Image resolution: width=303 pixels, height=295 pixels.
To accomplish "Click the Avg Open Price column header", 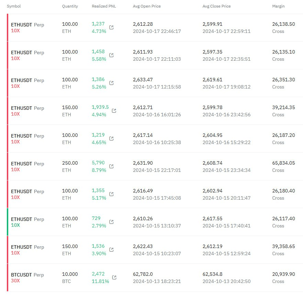I will tap(147, 6).
